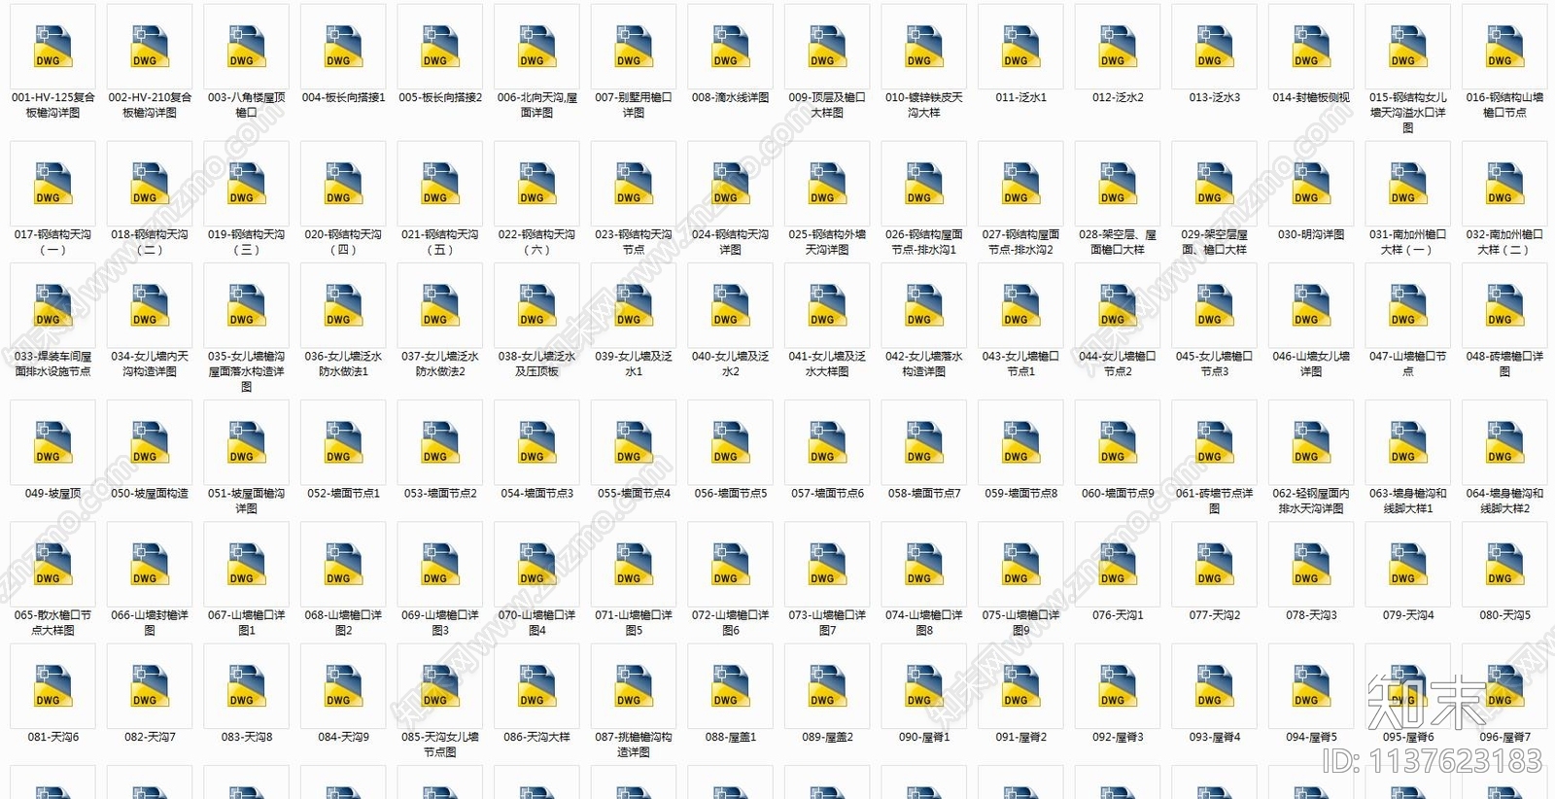
Task: Pick the 067-山墙檐口详图1 DWG icon
Action: tap(246, 564)
